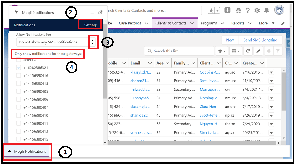Check gateway +14156390411

(x=19, y=123)
